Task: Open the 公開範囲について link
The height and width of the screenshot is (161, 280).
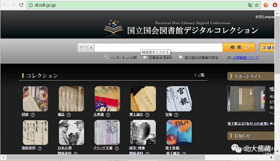Action: (245, 58)
